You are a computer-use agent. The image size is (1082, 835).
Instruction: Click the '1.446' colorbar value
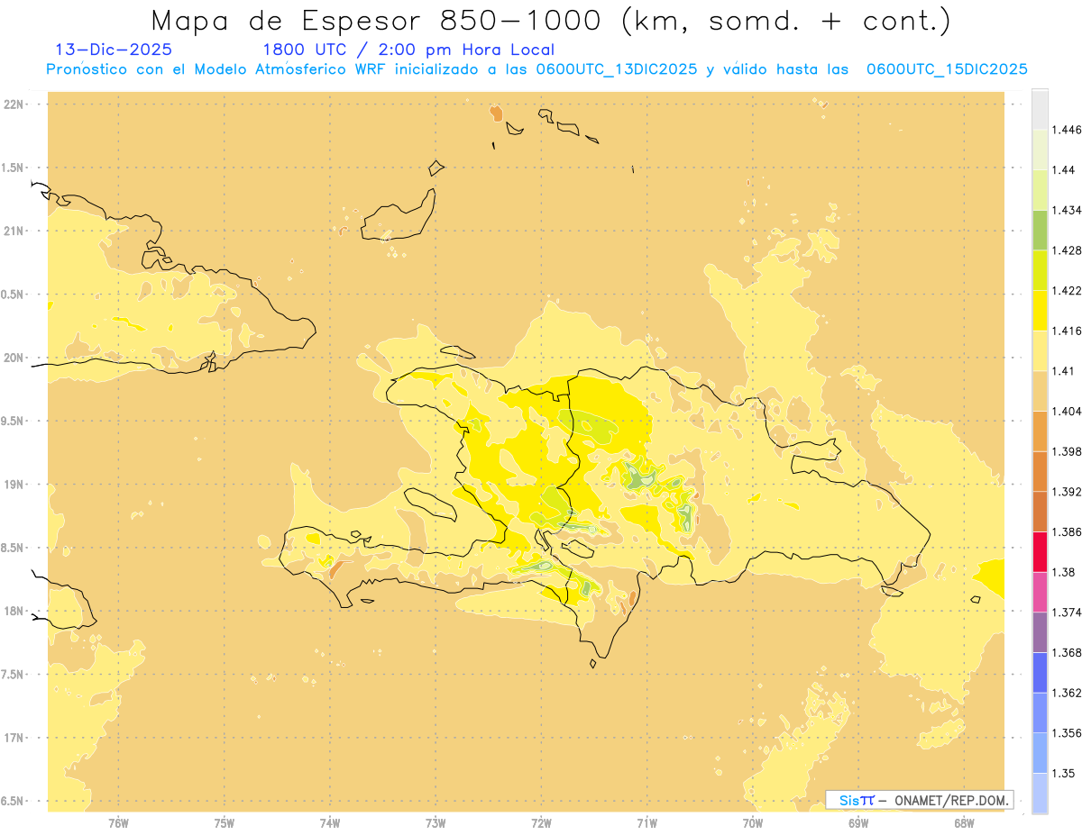1066,130
